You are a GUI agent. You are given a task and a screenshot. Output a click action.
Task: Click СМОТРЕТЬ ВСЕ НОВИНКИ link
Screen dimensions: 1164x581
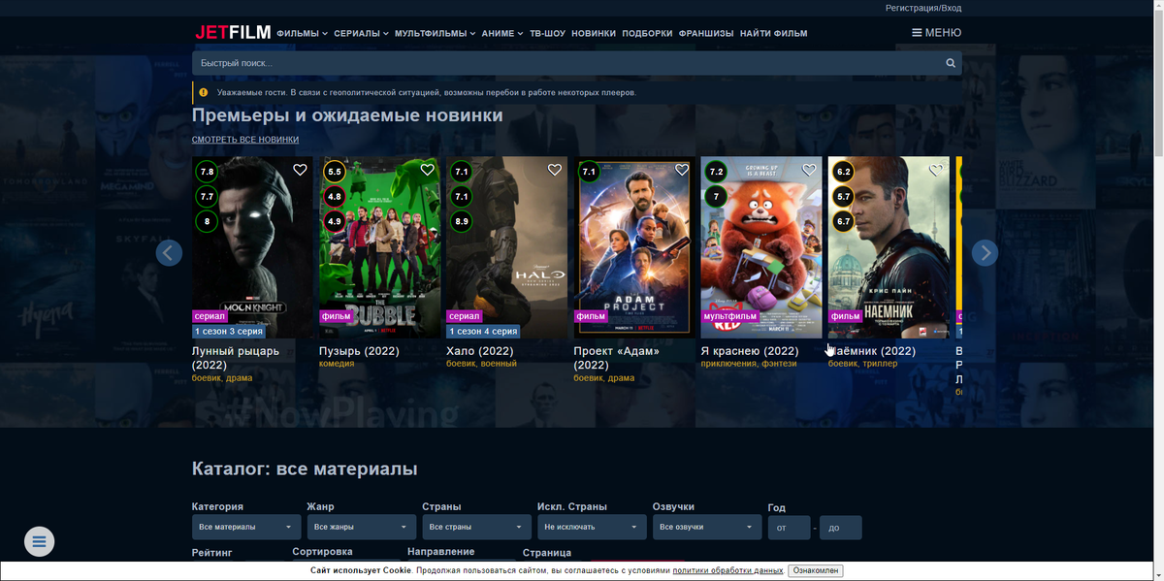[x=245, y=140]
